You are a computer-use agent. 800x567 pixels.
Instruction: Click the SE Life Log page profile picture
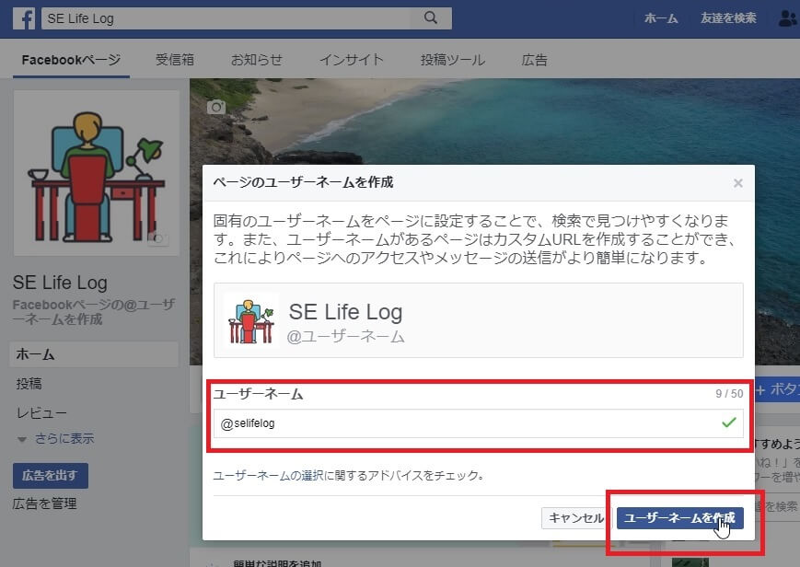[96, 172]
